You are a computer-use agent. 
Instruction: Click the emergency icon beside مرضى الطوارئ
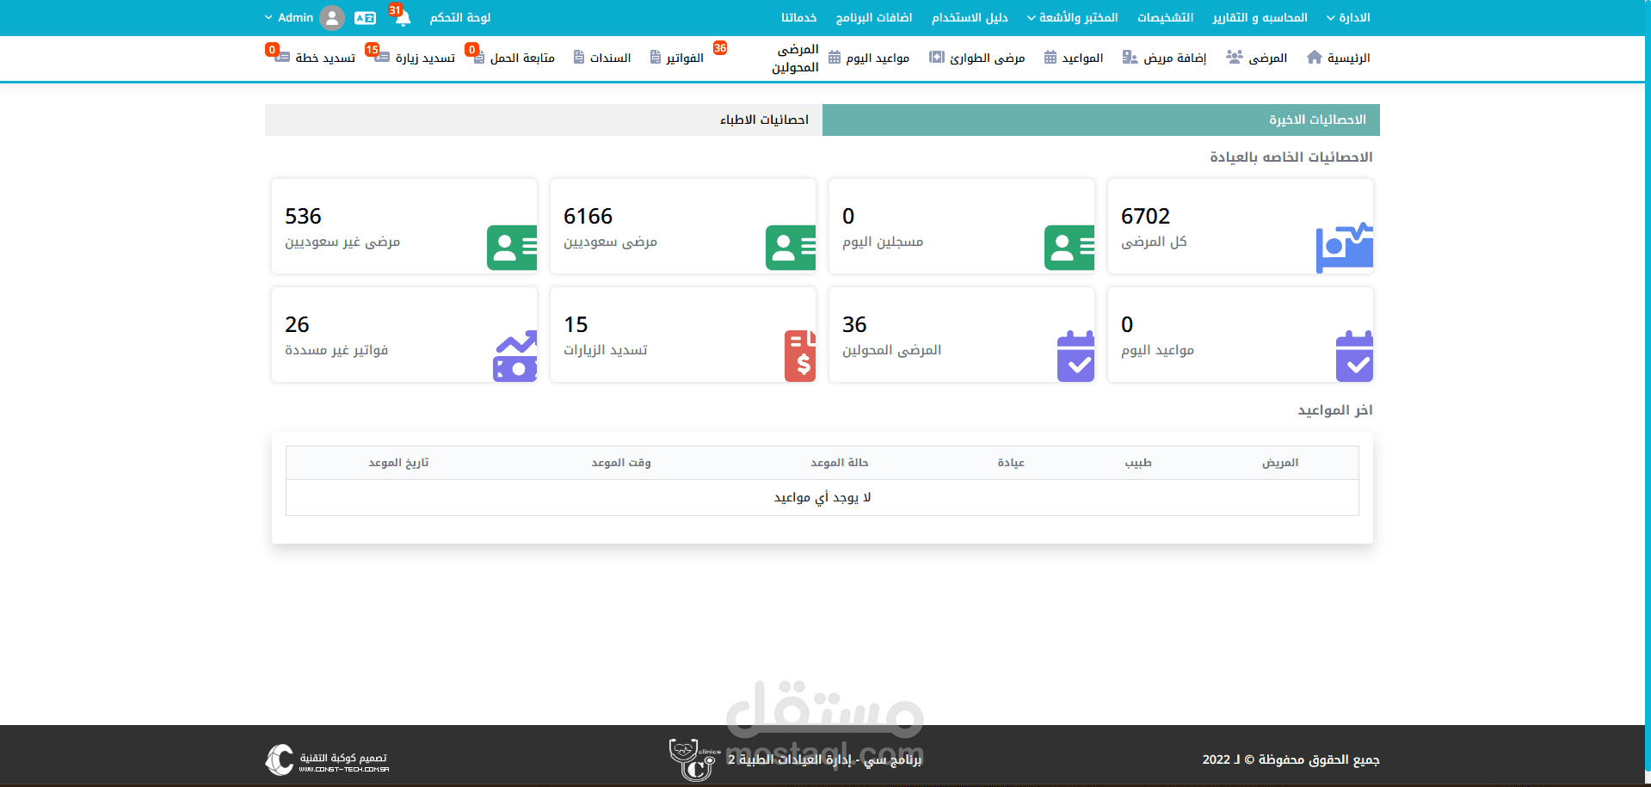click(x=936, y=58)
